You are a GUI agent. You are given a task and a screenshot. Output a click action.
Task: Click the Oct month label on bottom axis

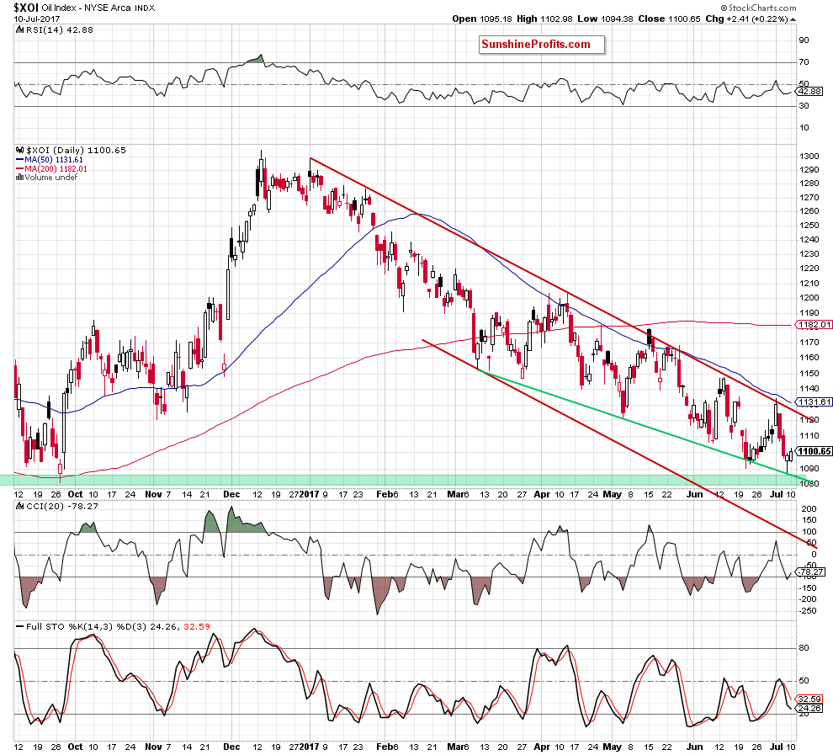click(75, 747)
